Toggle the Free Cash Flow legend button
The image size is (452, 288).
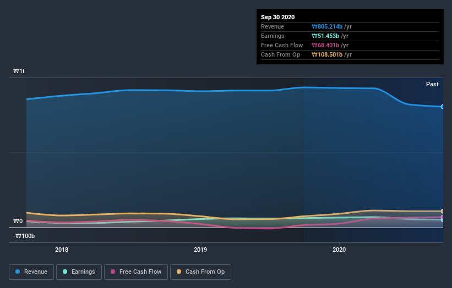pos(136,272)
